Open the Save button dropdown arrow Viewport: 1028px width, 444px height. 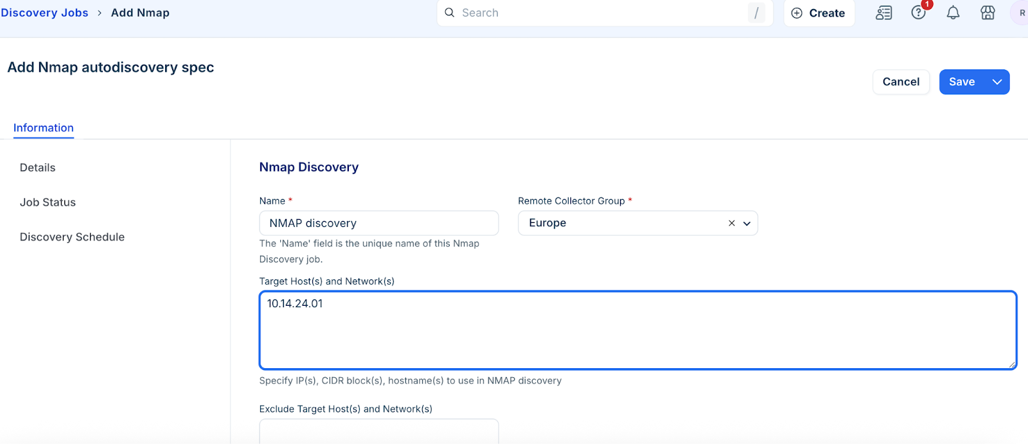coord(997,82)
